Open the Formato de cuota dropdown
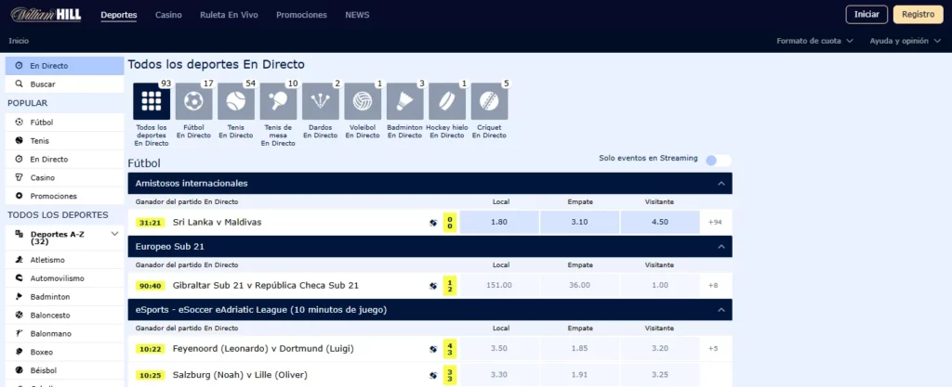Screen dimensions: 952x387 click(x=814, y=41)
